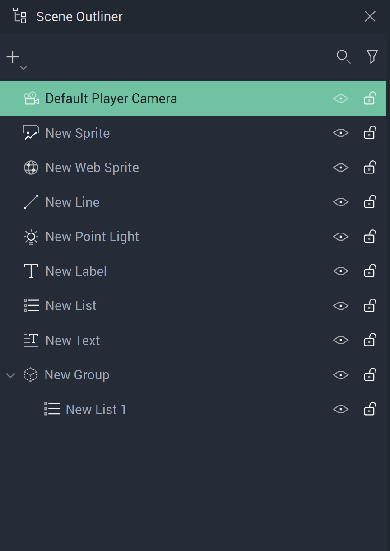Image resolution: width=390 pixels, height=551 pixels.
Task: Click the New Sprite image icon
Action: (31, 133)
